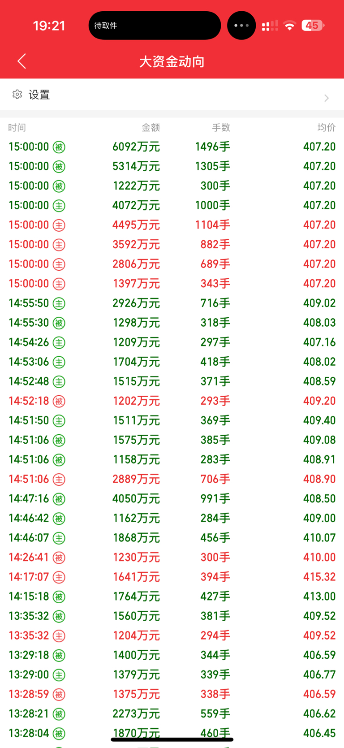Select the 被 badge on 6092万元 row

tap(59, 147)
